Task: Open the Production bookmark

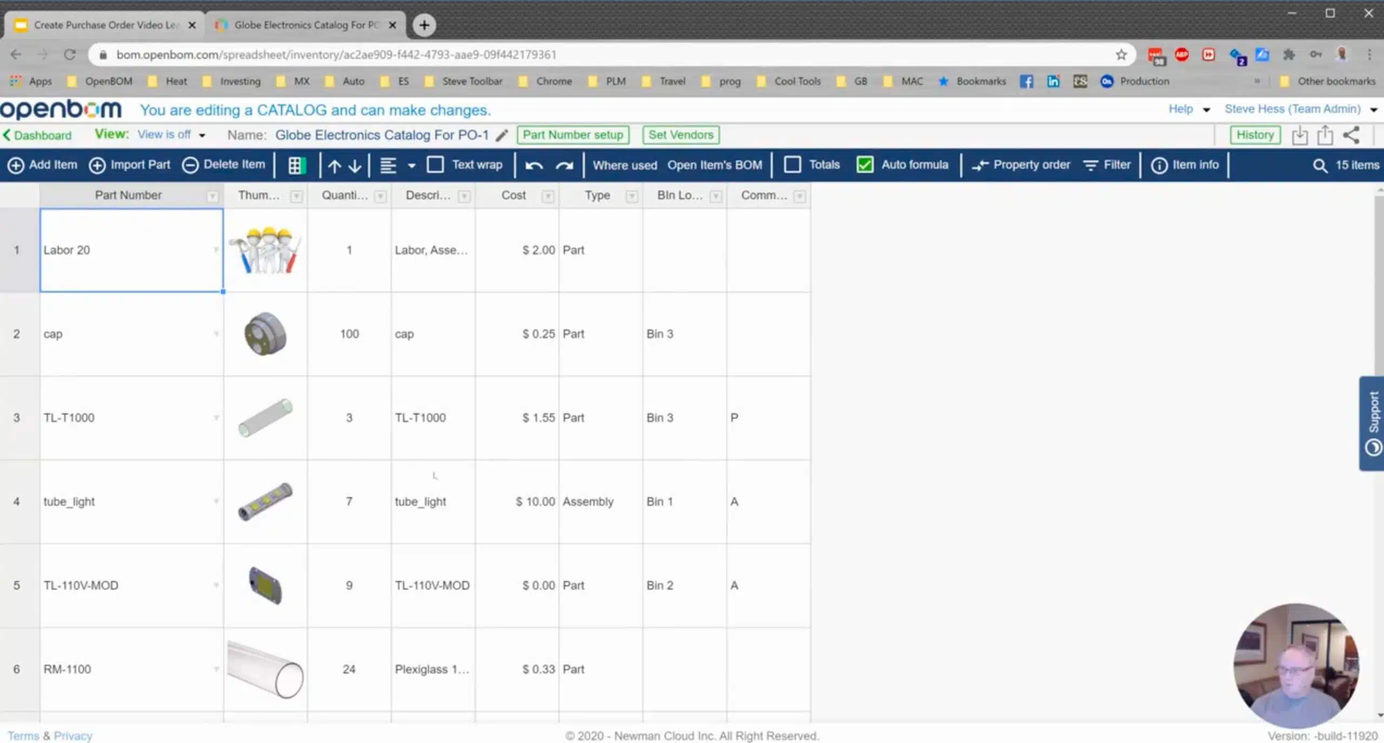Action: tap(1135, 81)
